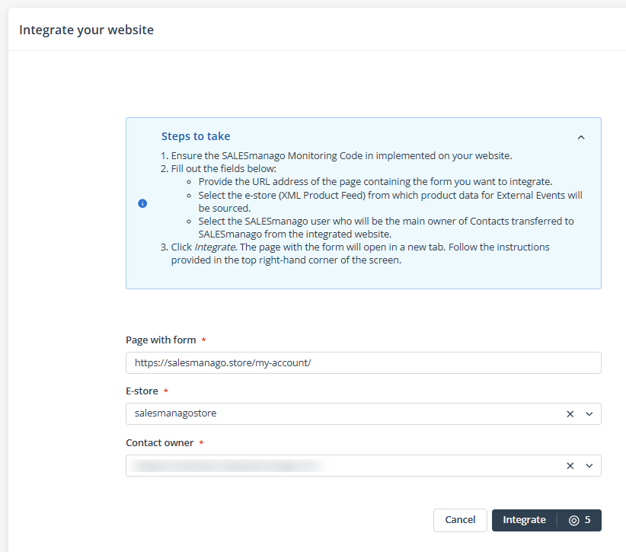Click the E-store field label
The width and height of the screenshot is (626, 552).
[142, 391]
